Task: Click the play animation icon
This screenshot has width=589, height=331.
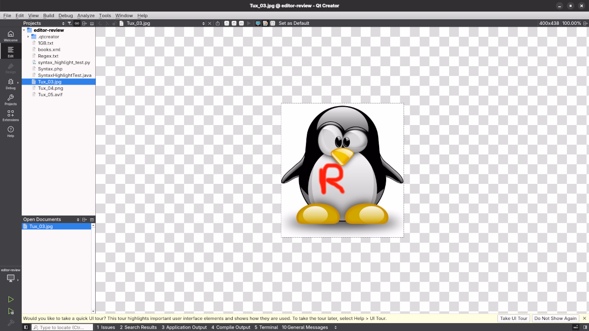Action: [x=249, y=23]
